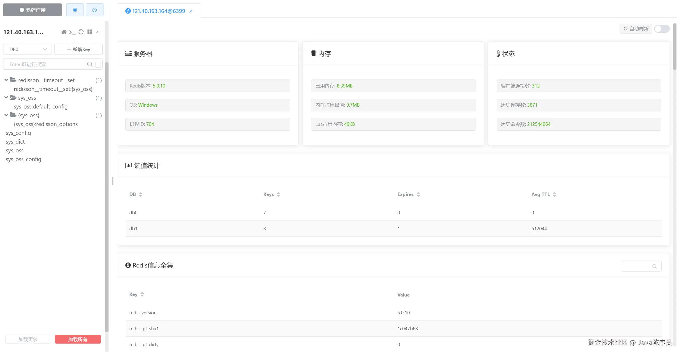Click the new Key button
Viewport: 681px width, 355px height.
(x=78, y=49)
